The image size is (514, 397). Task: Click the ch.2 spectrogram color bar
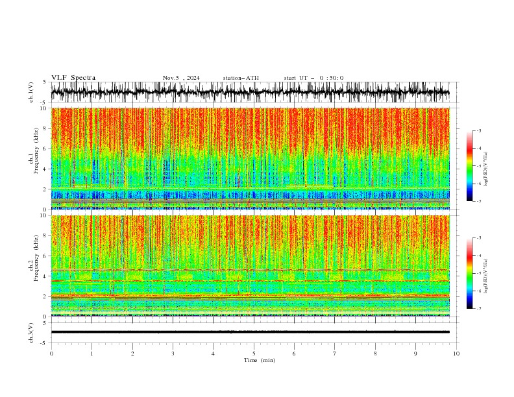(469, 273)
